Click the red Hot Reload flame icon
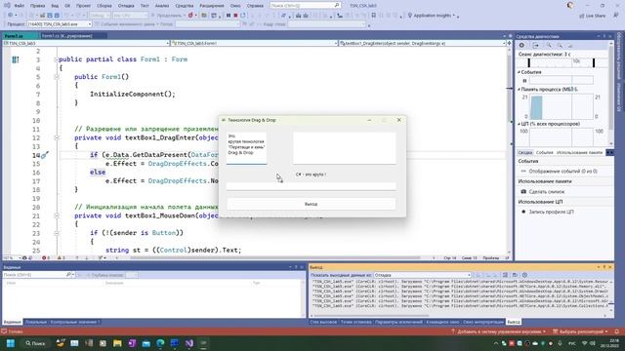Screen dimensions: 625x351 (x=190, y=16)
